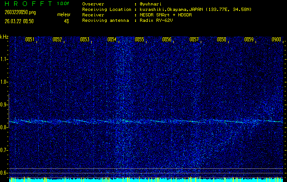Click the 0857 time marker
Screen dimensions: 287x182
coord(194,40)
